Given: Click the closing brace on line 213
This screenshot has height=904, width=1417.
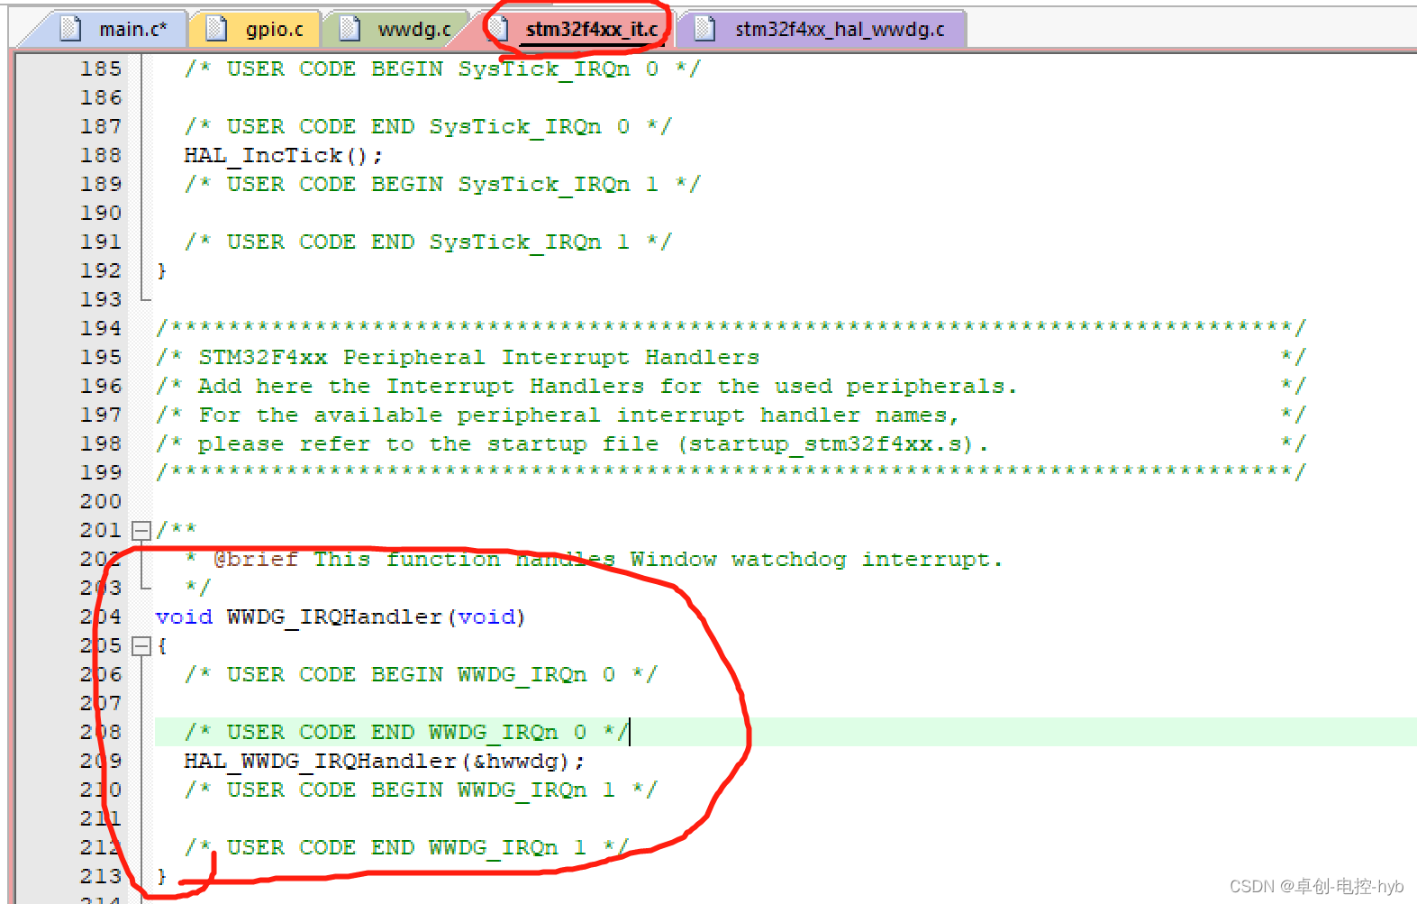Looking at the screenshot, I should (162, 876).
